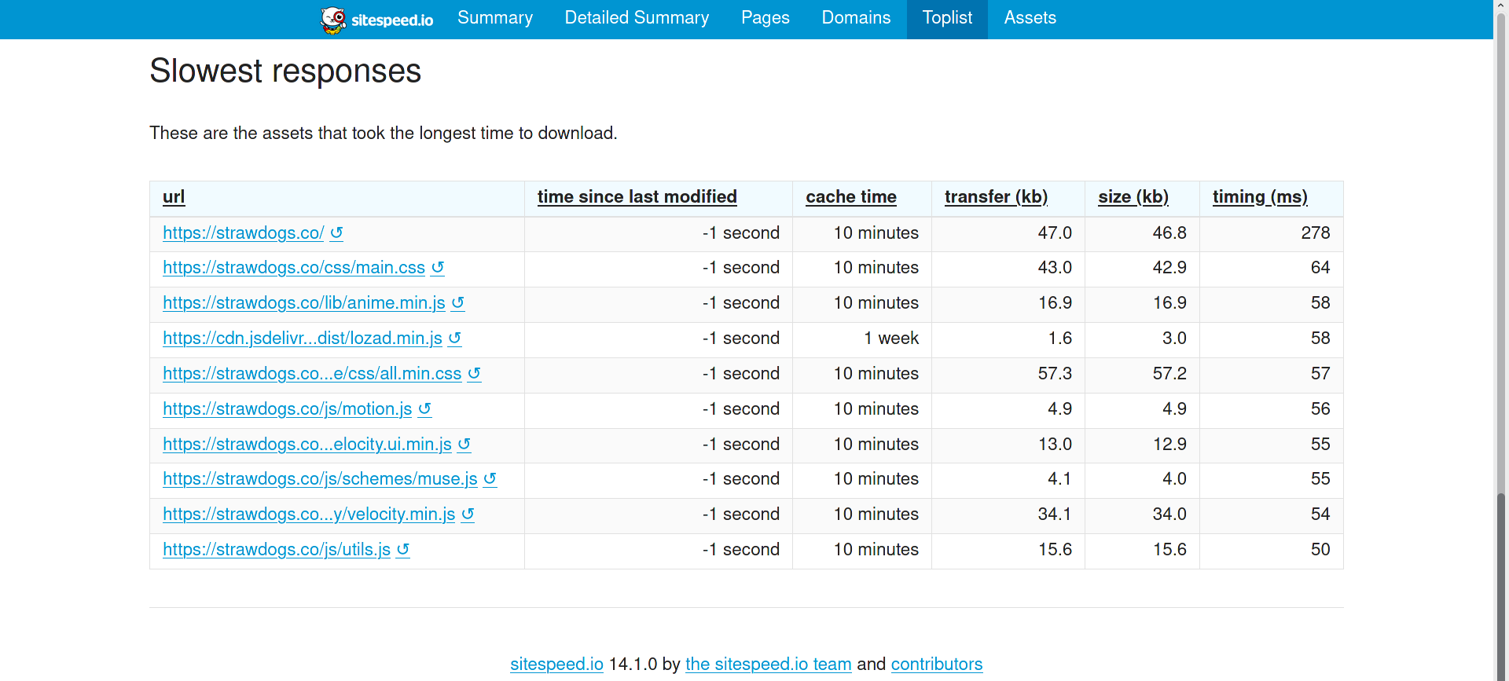
Task: Click the 46.8 size value
Action: click(x=1169, y=232)
